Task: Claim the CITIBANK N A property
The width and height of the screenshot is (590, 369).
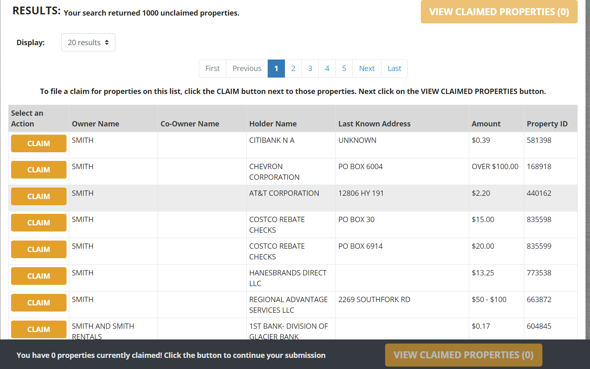Action: tap(38, 143)
